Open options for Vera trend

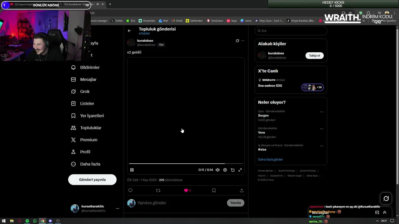[322, 129]
